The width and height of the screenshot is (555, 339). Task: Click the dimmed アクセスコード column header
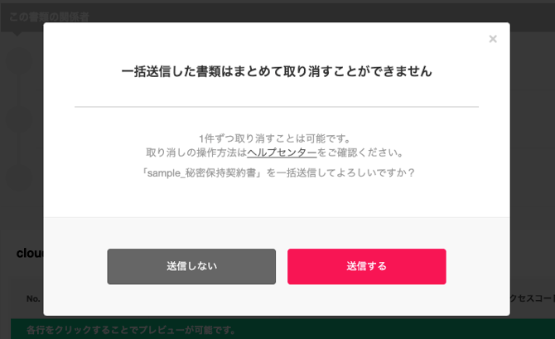[533, 298]
